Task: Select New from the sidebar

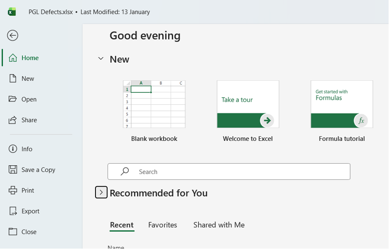Action: click(27, 78)
